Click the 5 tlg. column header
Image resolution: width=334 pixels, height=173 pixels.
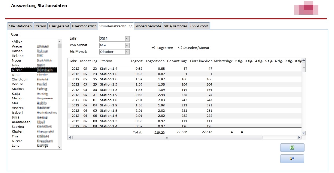tap(269, 61)
